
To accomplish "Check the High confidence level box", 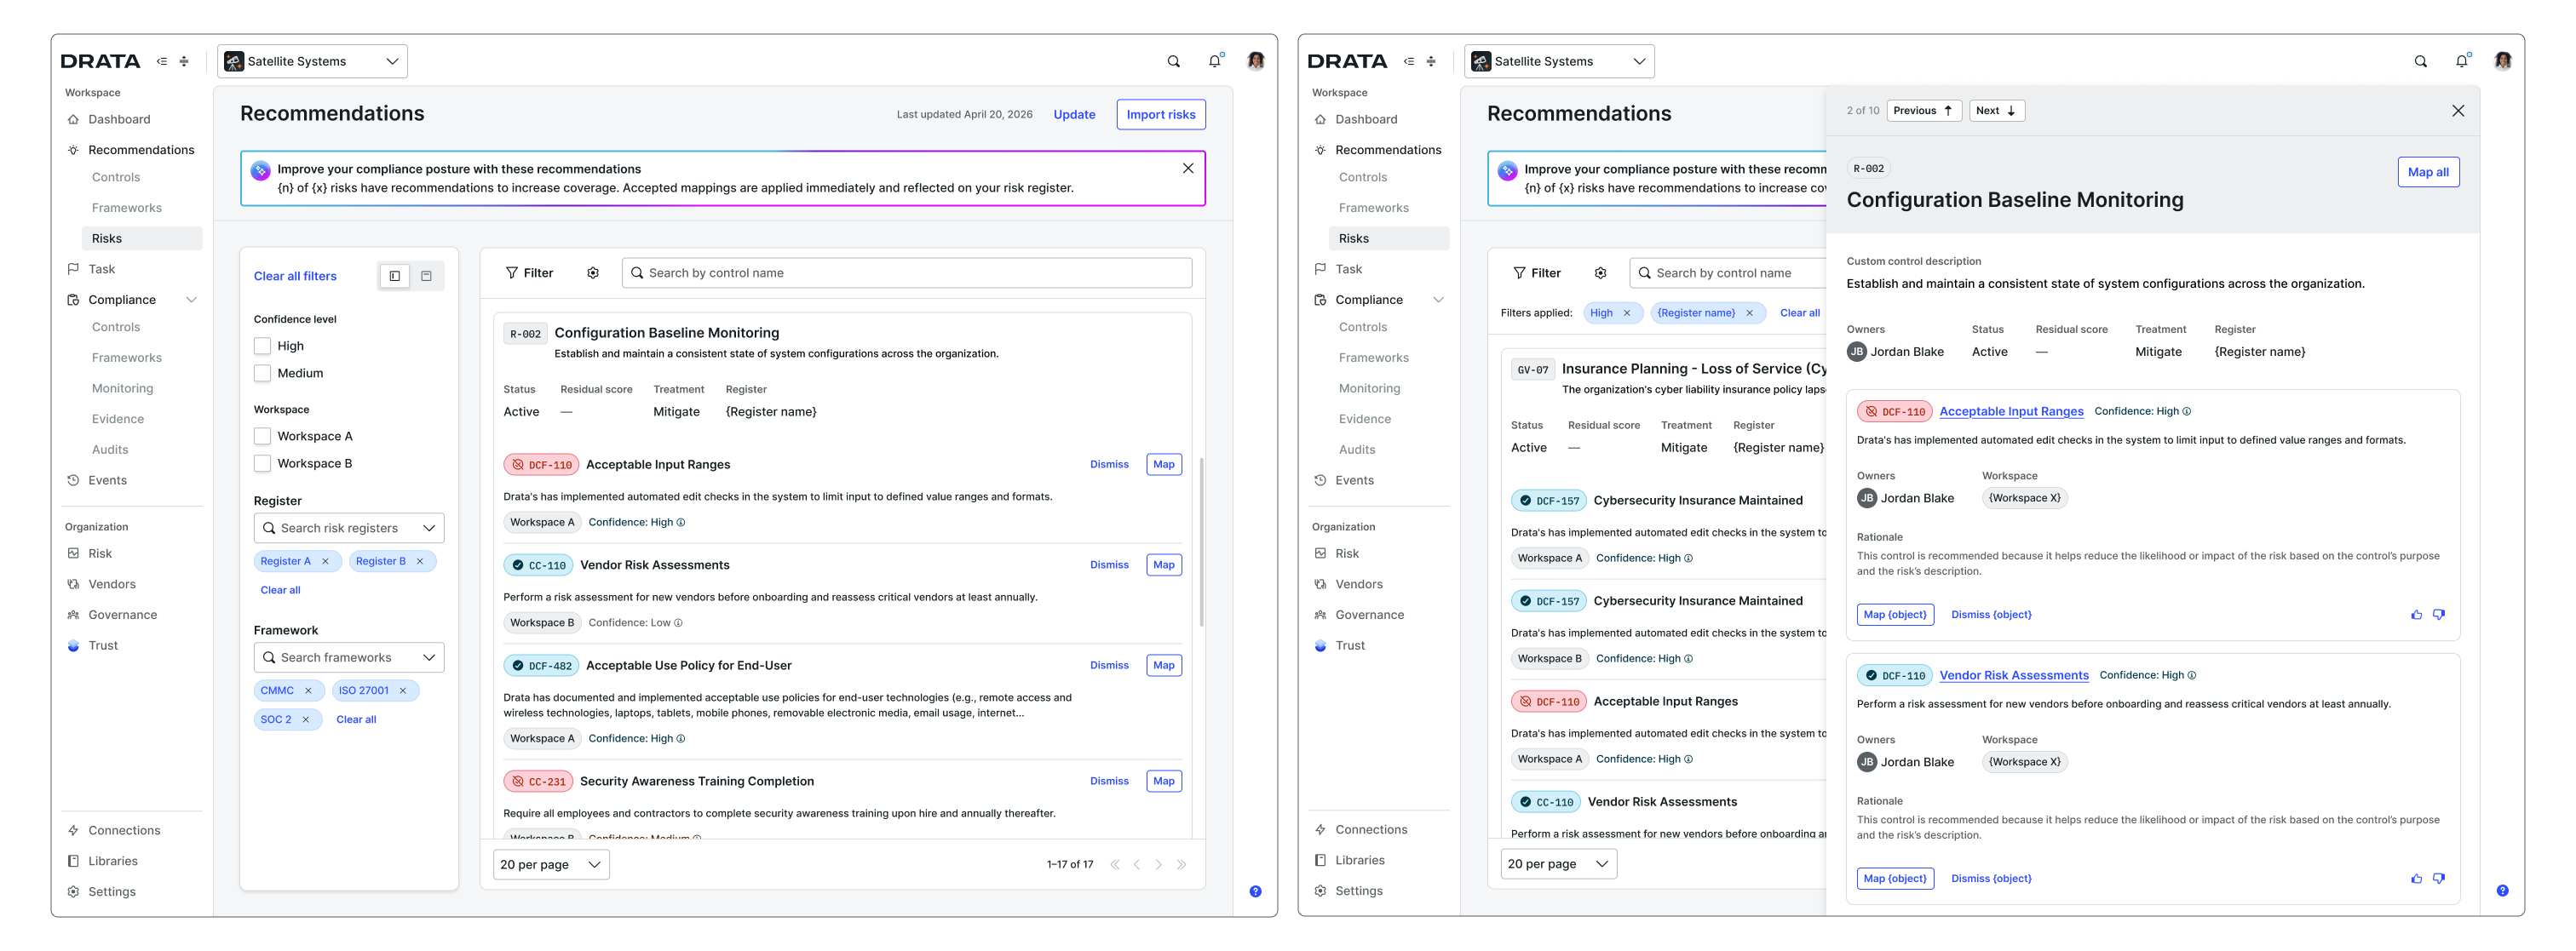I will tap(263, 346).
